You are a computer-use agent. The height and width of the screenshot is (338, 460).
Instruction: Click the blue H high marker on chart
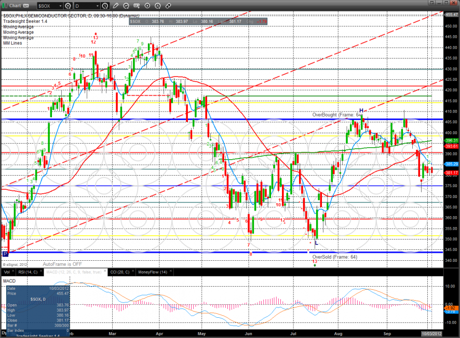click(361, 110)
